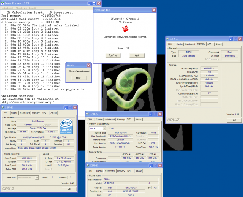Viewport: 243px width, 197px height.
Task: Select CPU tab in SPD window
Action: 90,120
